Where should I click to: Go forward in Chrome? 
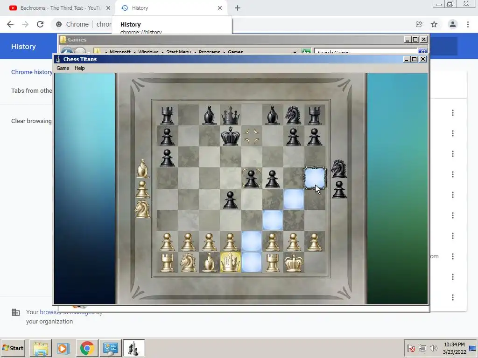(25, 24)
